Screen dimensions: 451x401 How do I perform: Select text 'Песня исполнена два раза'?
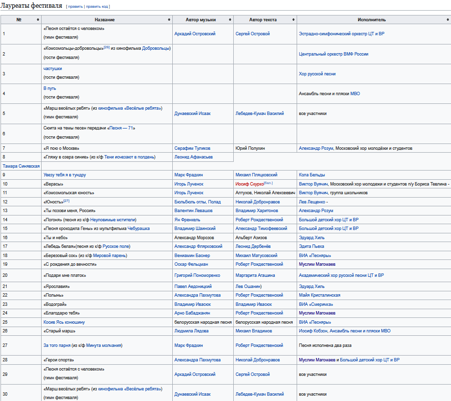325,345
